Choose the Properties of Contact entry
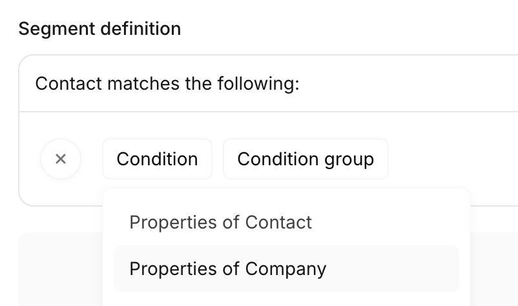This screenshot has width=518, height=306. click(220, 222)
